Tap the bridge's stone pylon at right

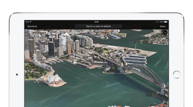pos(163,89)
